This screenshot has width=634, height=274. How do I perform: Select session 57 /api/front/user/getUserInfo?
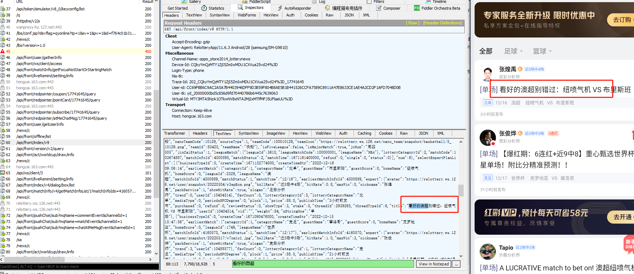point(77,124)
